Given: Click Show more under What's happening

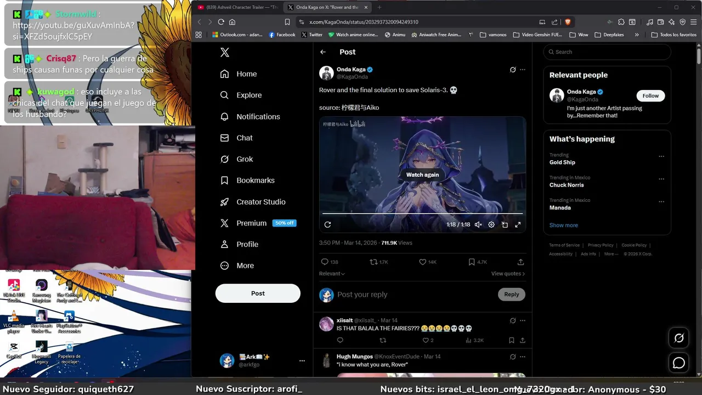Looking at the screenshot, I should 564,225.
